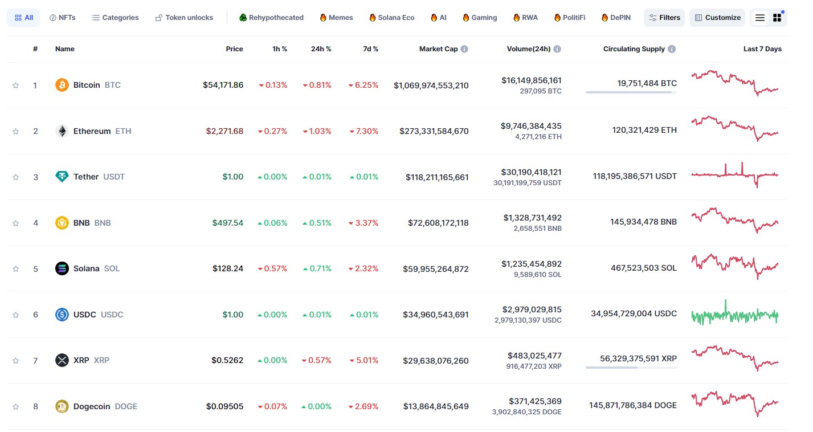Filter by RWA category
Screen dimensions: 813x432
[x=525, y=18]
